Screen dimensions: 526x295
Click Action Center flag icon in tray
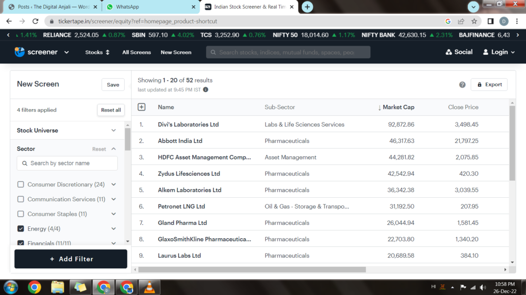(x=463, y=287)
